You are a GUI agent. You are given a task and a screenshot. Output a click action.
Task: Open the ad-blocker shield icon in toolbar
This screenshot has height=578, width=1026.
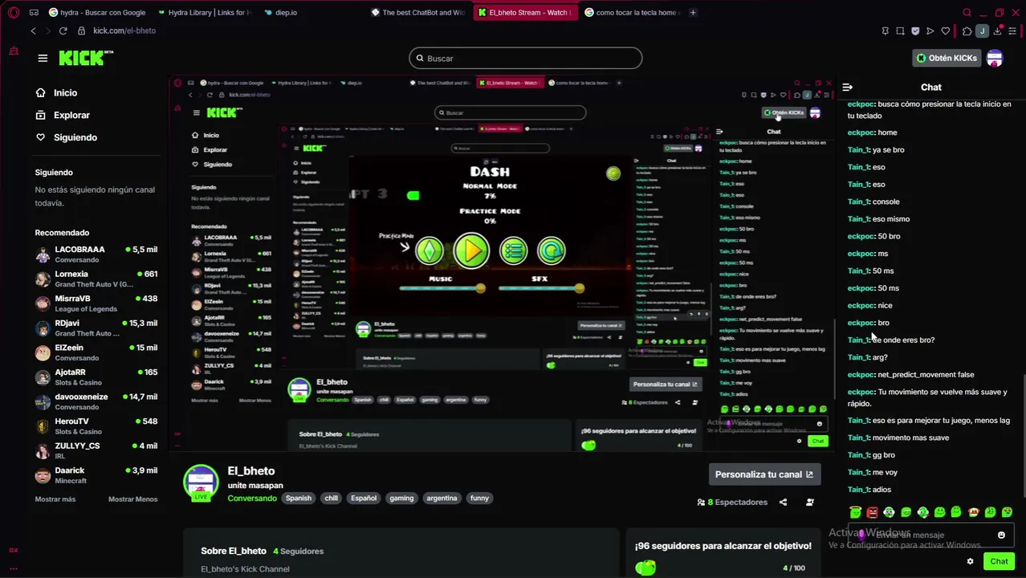tap(915, 31)
